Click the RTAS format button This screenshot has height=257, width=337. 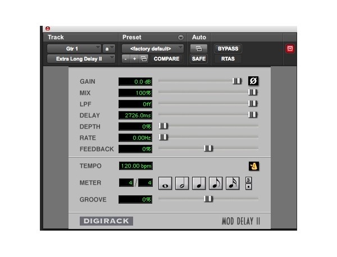[228, 58]
